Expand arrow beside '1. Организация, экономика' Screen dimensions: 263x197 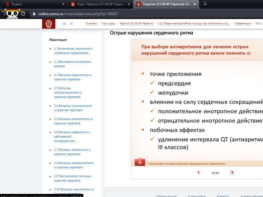pos(50,49)
